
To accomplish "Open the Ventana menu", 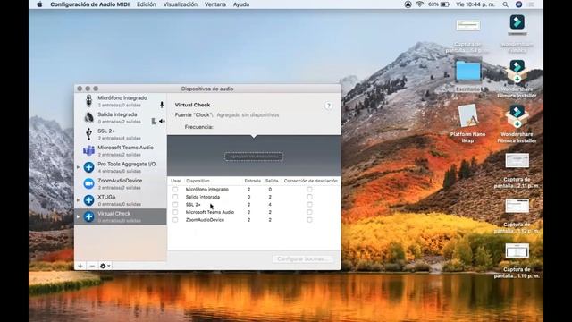I will [x=215, y=4].
